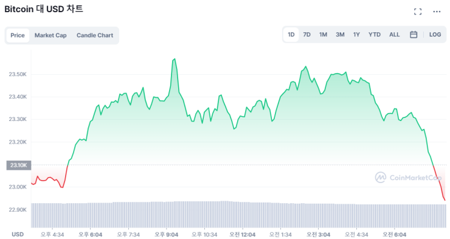Select the ALL time range
Viewport: 450px width, 239px height.
(x=394, y=35)
